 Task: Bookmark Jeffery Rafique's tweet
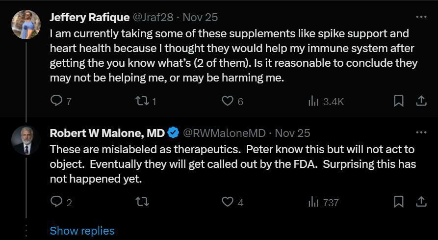point(399,101)
